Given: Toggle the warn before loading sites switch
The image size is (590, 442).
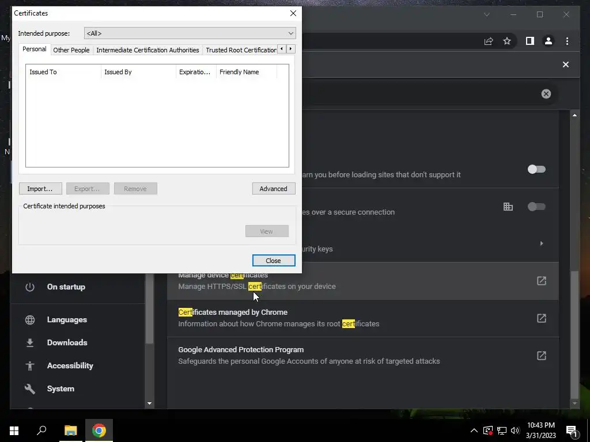Looking at the screenshot, I should click(536, 169).
